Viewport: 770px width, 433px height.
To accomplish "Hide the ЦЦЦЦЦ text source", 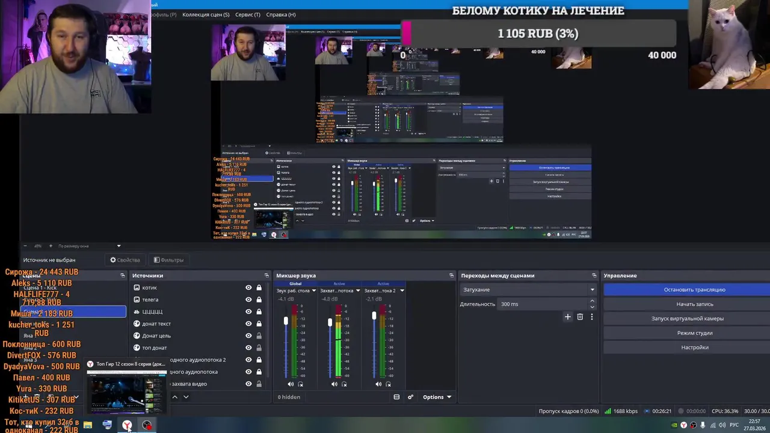I will pyautogui.click(x=248, y=312).
